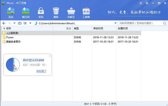Click iTunes modified time 2018-11-28 13:33
The height and width of the screenshot is (106, 168).
pyautogui.click(x=103, y=37)
